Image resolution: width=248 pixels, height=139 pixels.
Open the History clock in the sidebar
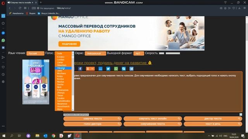pyautogui.click(x=3, y=75)
